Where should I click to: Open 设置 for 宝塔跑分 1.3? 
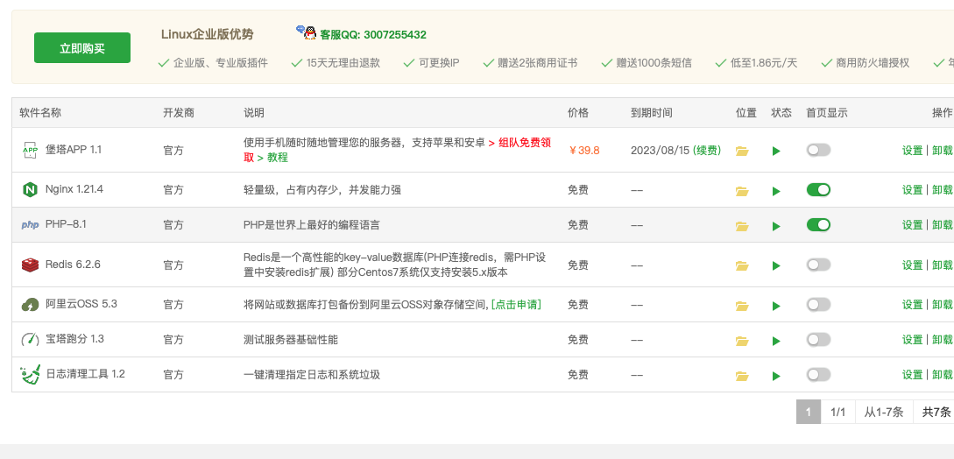pos(912,340)
